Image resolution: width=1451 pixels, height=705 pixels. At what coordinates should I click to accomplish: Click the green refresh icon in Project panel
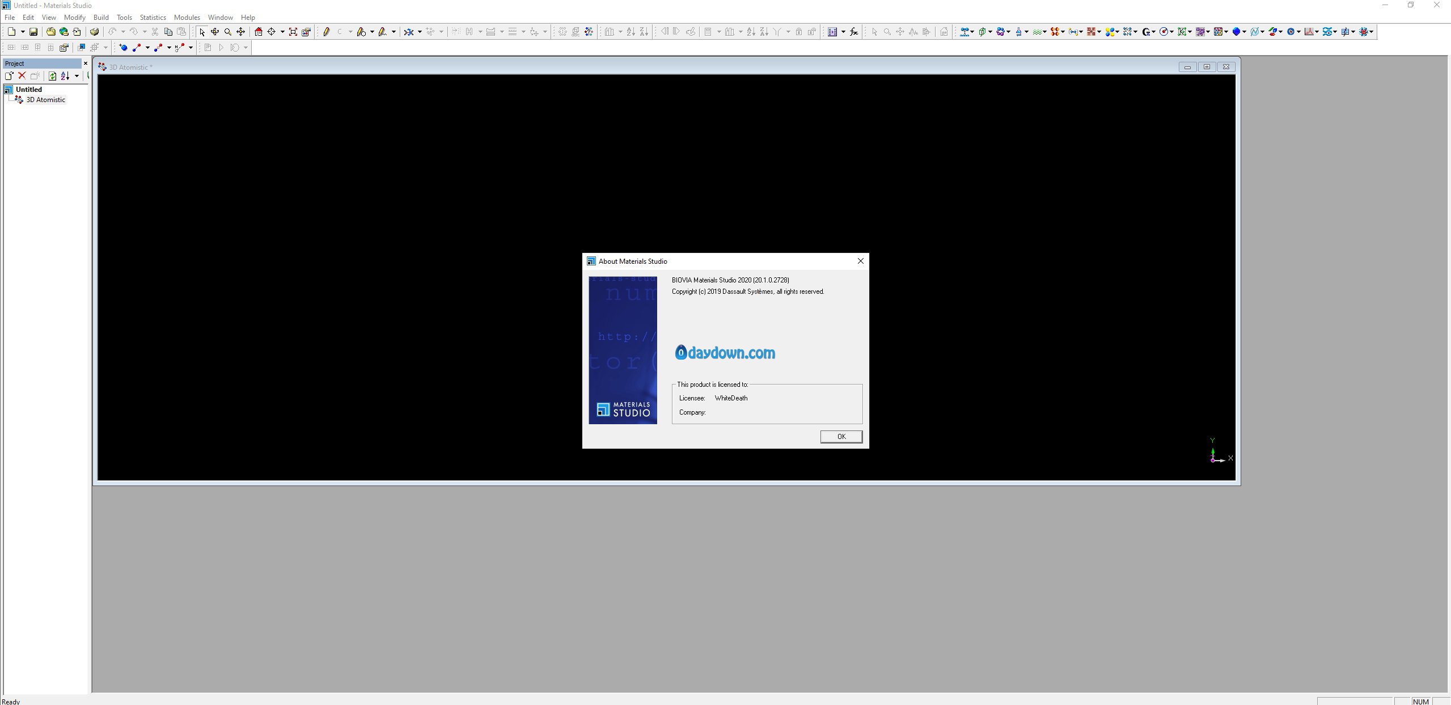(52, 75)
